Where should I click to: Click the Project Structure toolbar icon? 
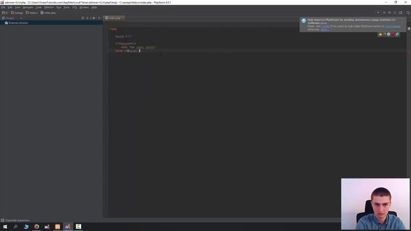point(401,13)
